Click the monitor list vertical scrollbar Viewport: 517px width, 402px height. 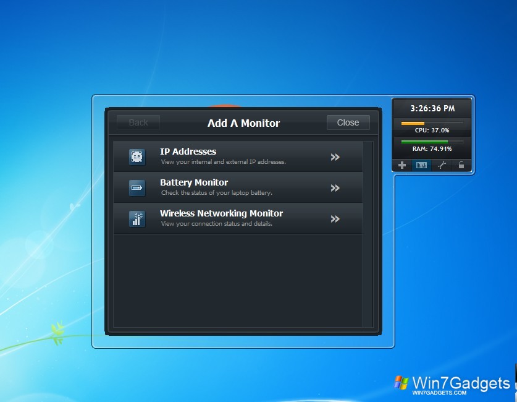click(368, 234)
